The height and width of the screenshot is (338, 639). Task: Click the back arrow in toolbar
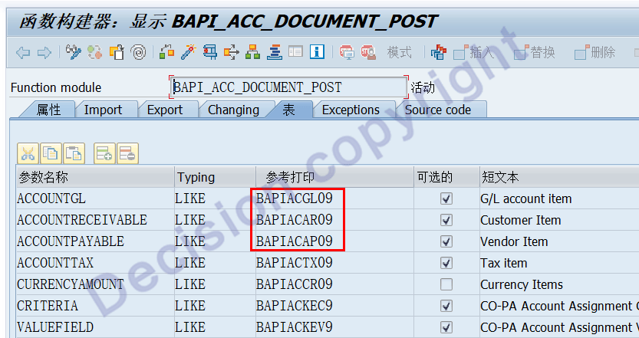[23, 52]
